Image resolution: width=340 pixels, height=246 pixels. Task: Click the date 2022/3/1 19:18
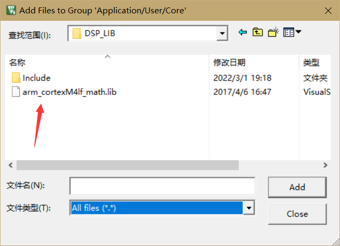click(242, 78)
